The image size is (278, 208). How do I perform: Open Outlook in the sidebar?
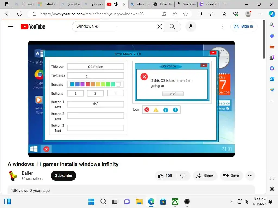[272, 79]
